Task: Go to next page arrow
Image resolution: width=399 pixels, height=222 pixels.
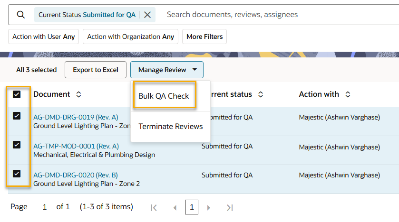Action: pyautogui.click(x=208, y=207)
